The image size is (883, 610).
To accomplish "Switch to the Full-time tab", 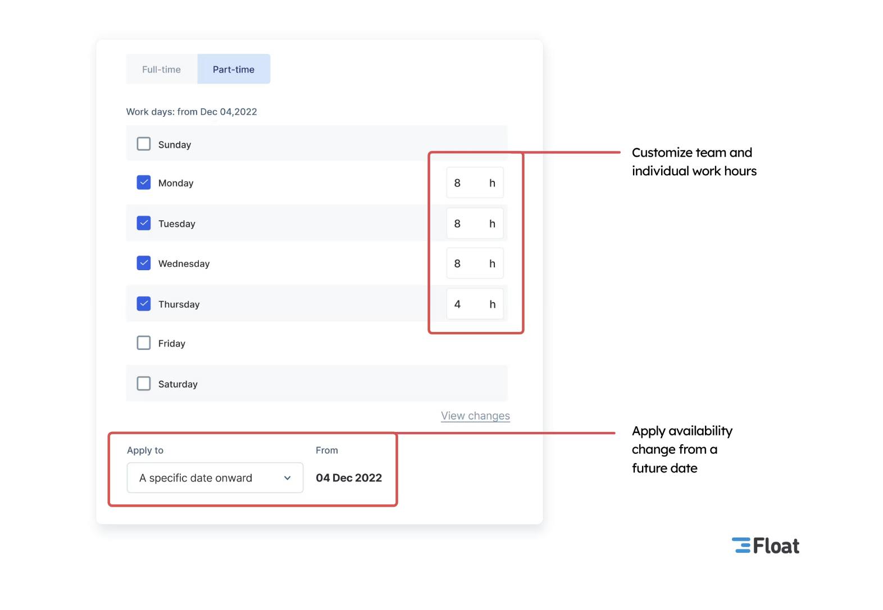I will [162, 69].
